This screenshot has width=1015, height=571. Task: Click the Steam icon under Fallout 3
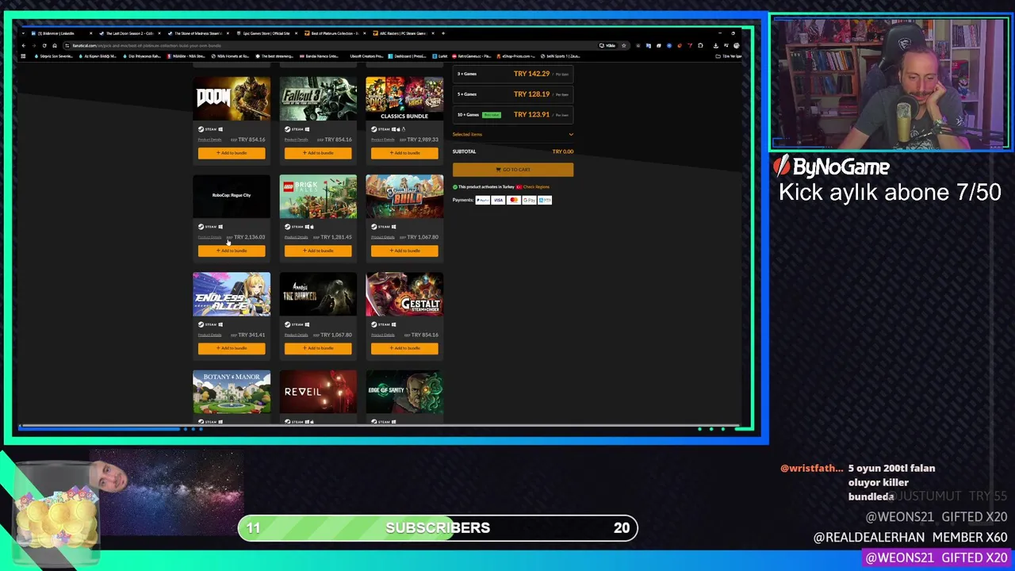click(288, 128)
